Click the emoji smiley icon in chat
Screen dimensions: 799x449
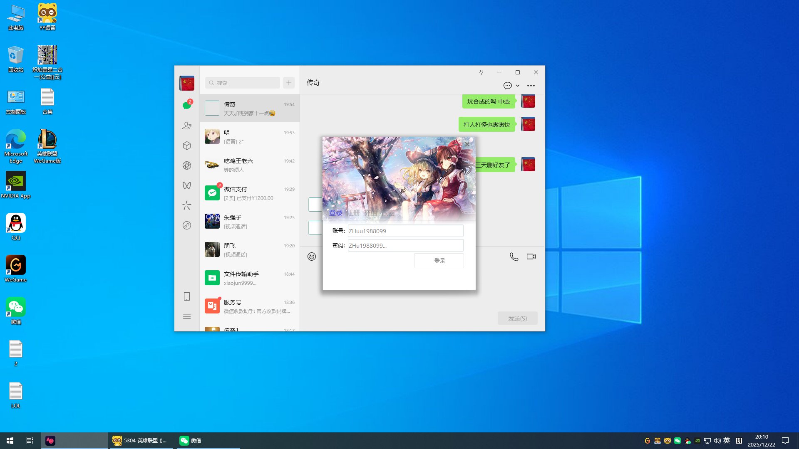tap(312, 257)
